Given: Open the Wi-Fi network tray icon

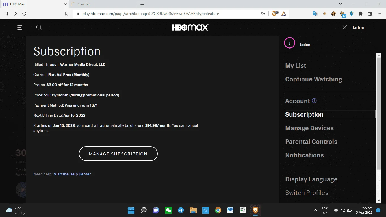Looking at the screenshot, I should [336, 210].
